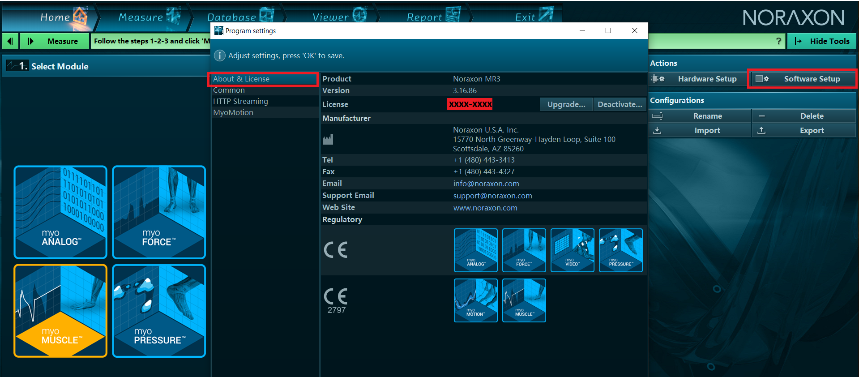Image resolution: width=859 pixels, height=377 pixels.
Task: Minimize the Program settings window
Action: coord(582,30)
